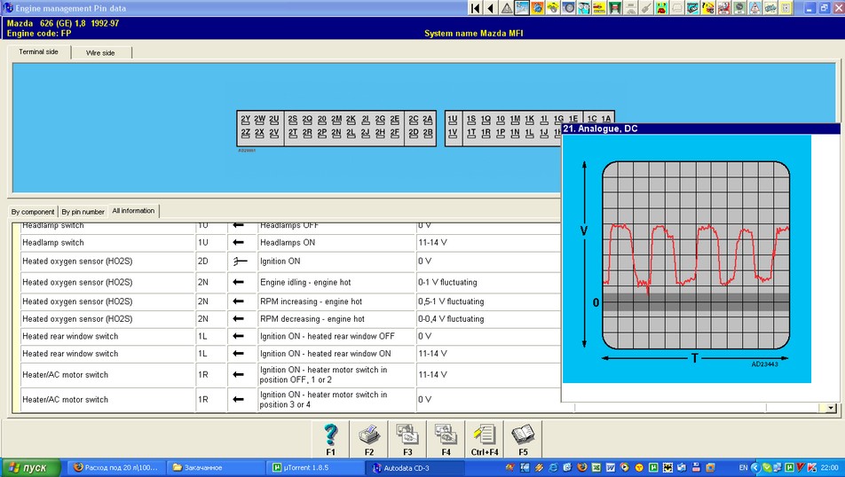Switch to the Terminal side tab
845x477 pixels.
[x=39, y=51]
